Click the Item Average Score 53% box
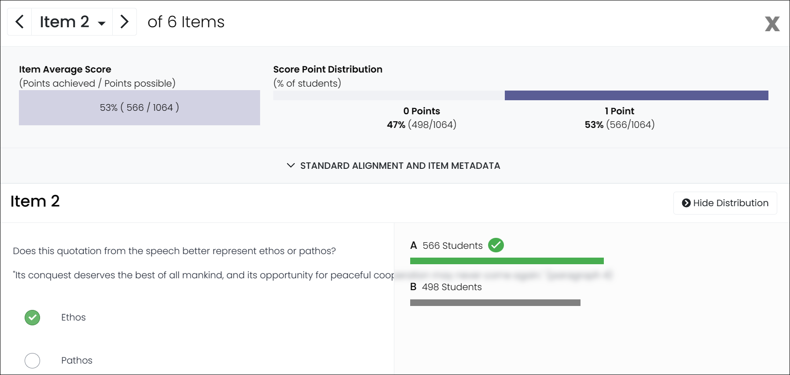The width and height of the screenshot is (790, 375). [x=139, y=107]
